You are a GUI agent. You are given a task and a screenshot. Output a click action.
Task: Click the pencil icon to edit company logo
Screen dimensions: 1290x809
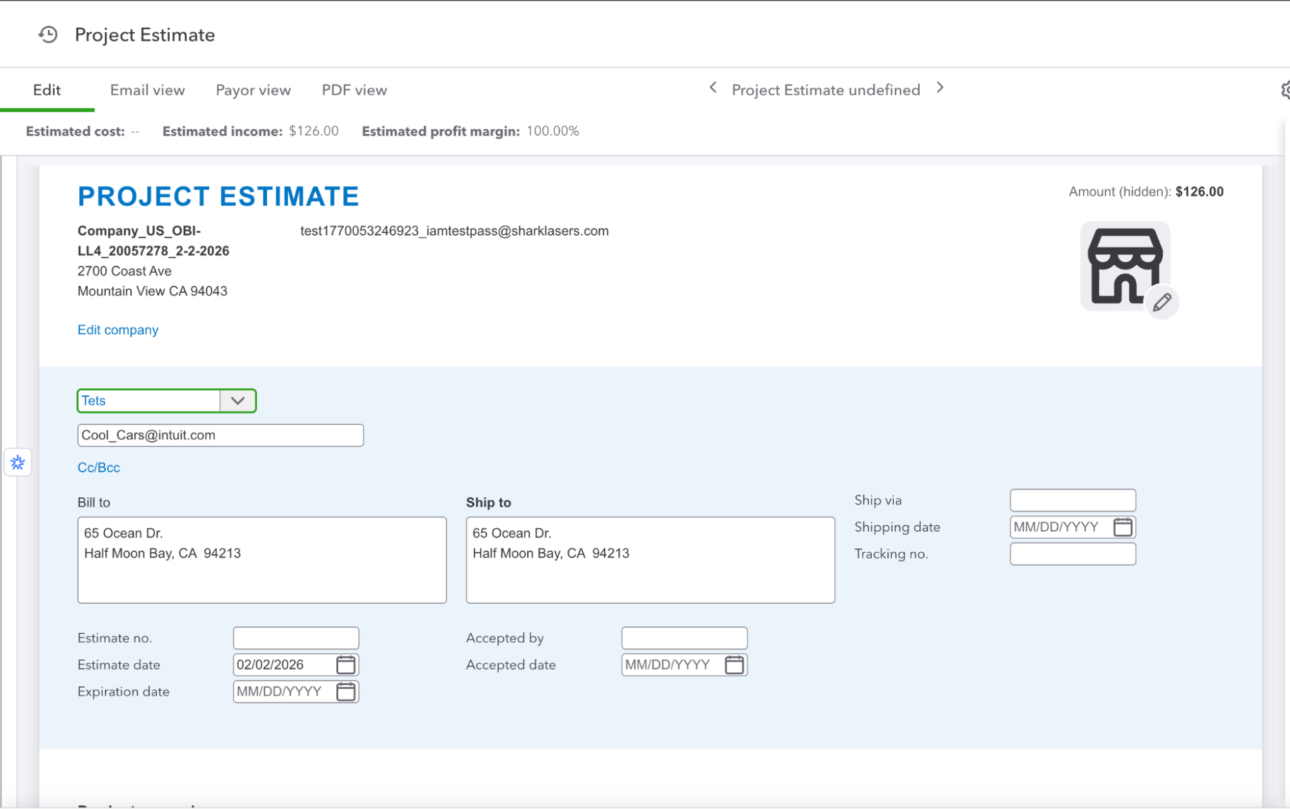coord(1163,302)
